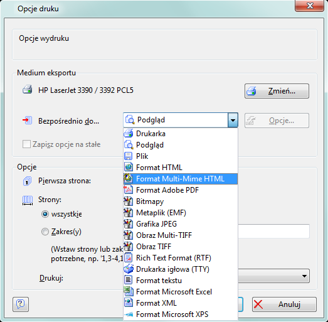Select the Zakres(y) radio button
This screenshot has height=322, width=328.
(45, 232)
